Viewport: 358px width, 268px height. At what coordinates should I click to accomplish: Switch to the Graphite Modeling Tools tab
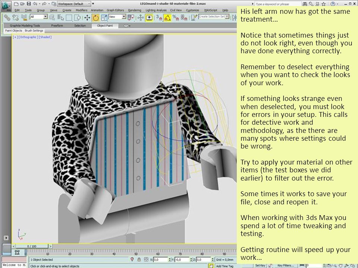(25, 26)
